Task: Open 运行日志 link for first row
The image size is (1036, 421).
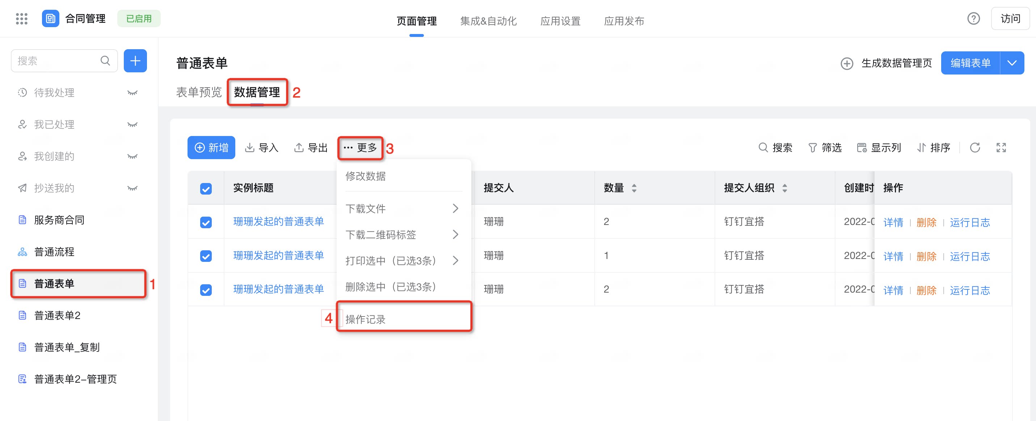Action: click(x=970, y=222)
